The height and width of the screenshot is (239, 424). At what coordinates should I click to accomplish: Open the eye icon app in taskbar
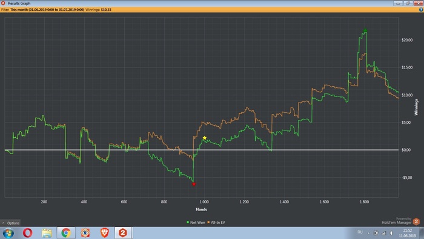click(85, 233)
